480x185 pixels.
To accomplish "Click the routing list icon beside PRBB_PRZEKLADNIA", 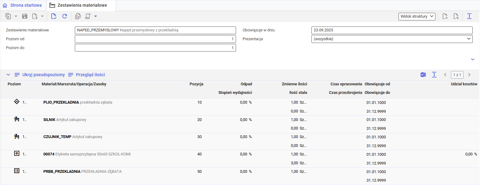I will pyautogui.click(x=17, y=171).
